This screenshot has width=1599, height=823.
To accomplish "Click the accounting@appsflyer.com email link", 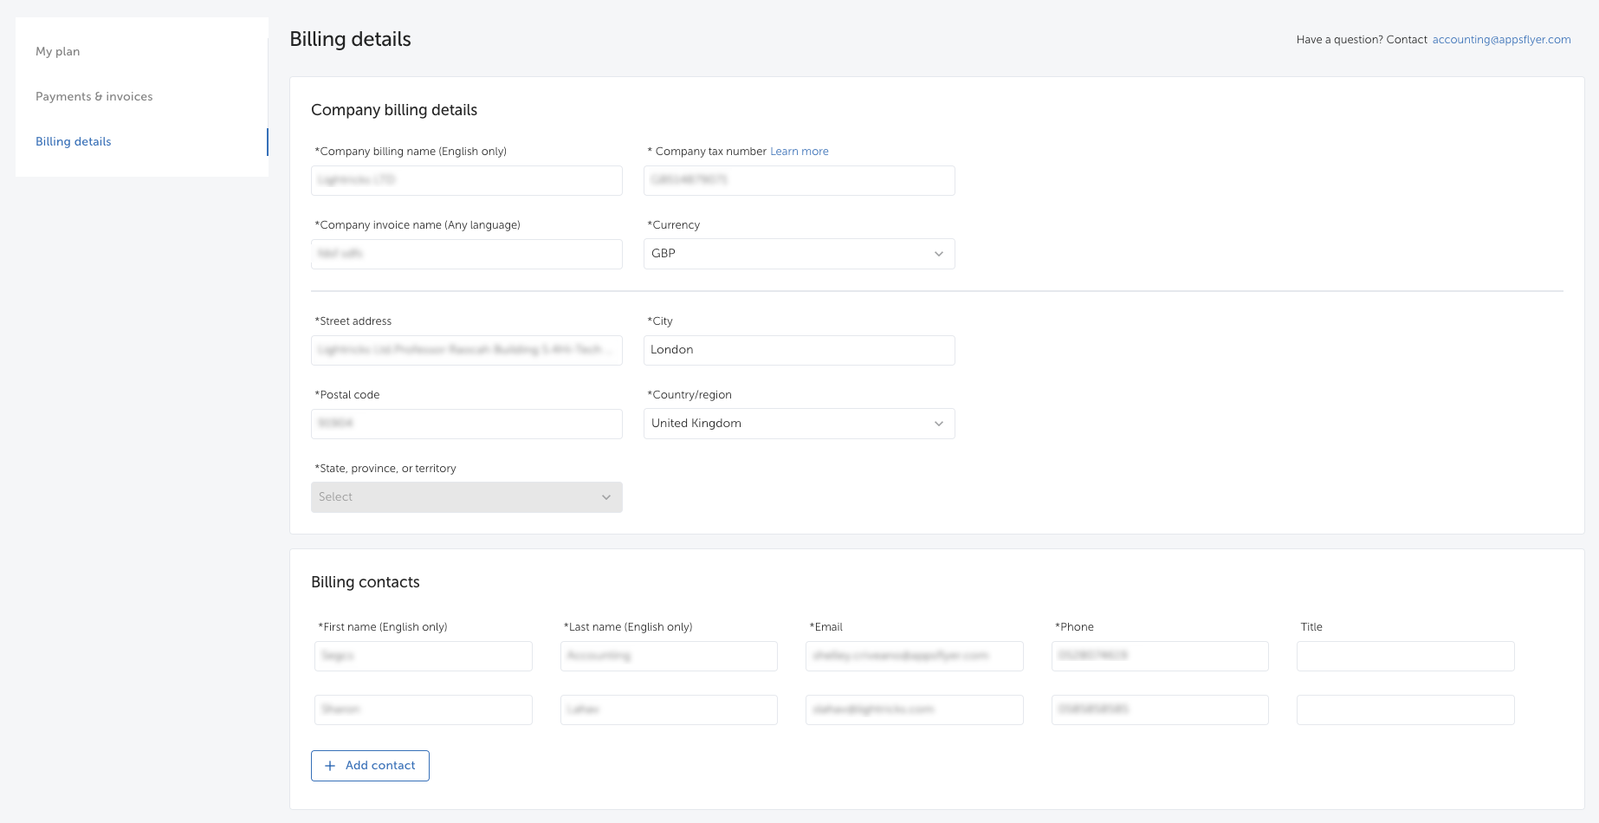I will point(1501,40).
